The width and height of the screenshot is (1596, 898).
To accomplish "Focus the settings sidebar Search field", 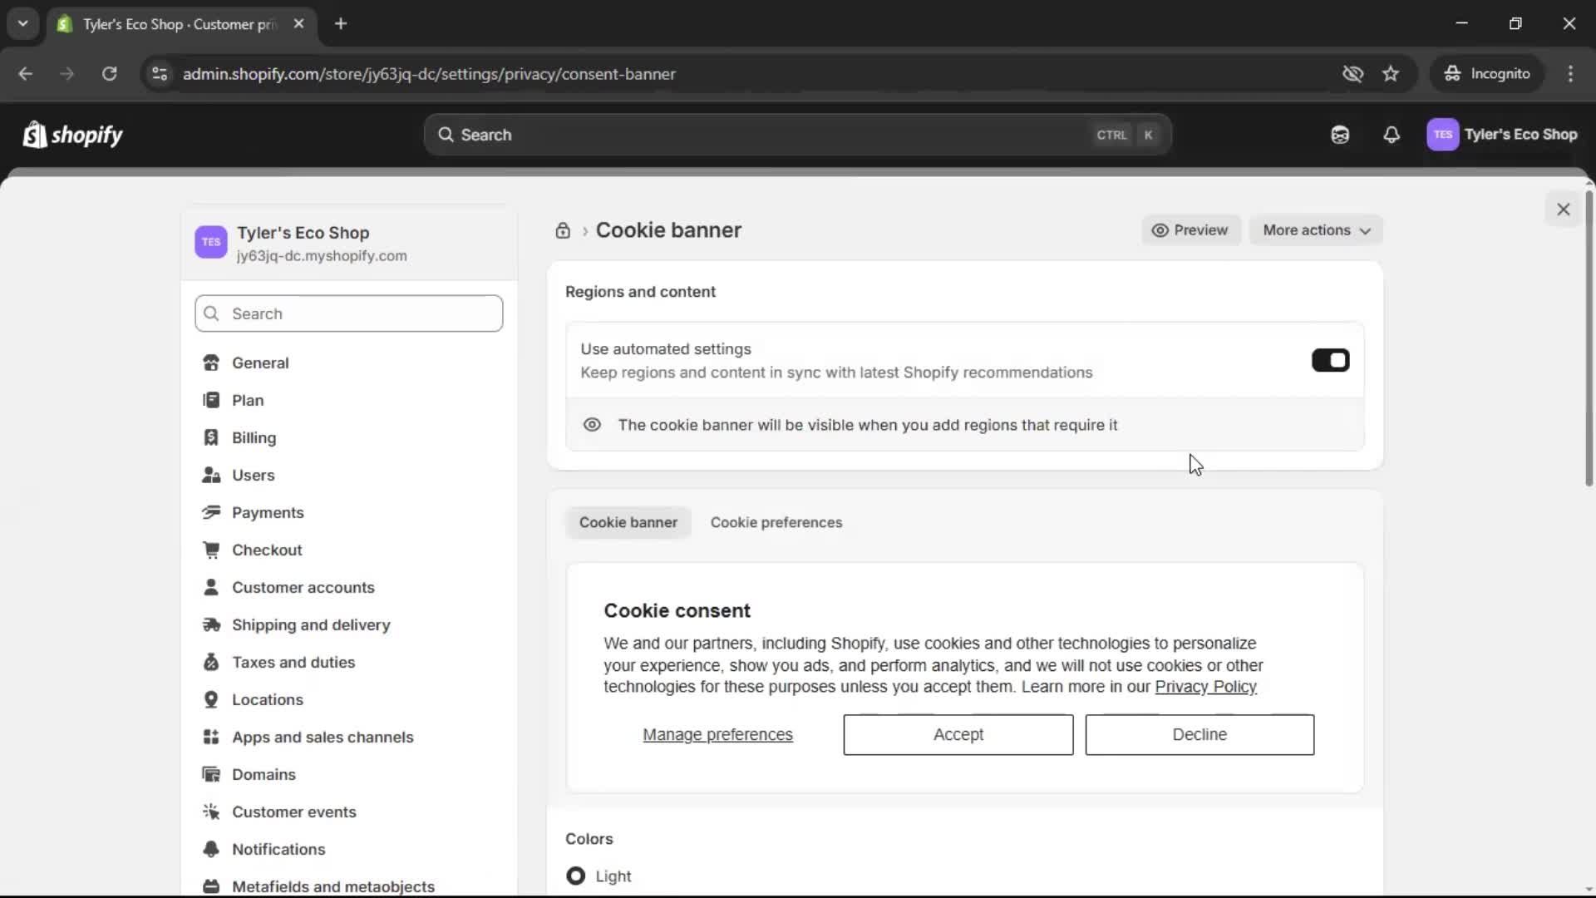I will tap(348, 313).
